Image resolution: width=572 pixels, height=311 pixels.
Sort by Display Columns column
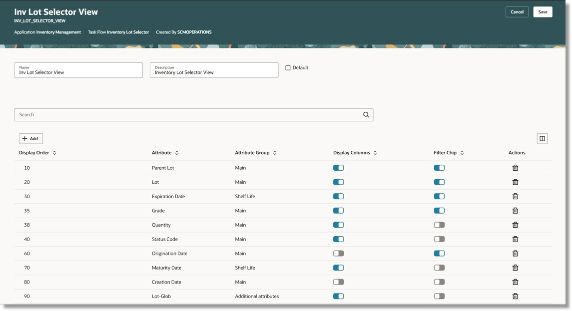(x=375, y=153)
